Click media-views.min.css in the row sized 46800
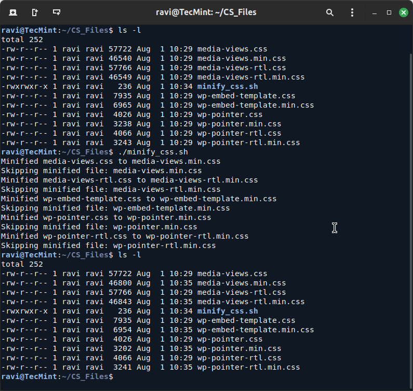Viewport: 413px width, 391px height. tap(242, 283)
